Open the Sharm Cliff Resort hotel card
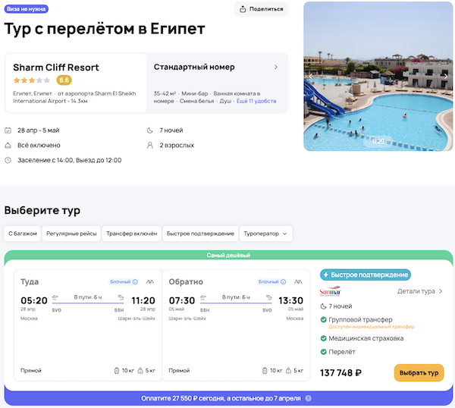455x408 pixels. click(75, 82)
